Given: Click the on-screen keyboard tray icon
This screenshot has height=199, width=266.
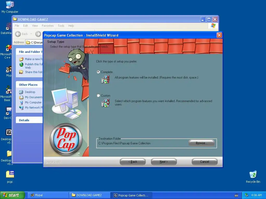Looking at the screenshot, I should pos(236,195).
